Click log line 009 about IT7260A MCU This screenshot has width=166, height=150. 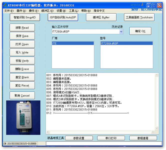(84, 102)
